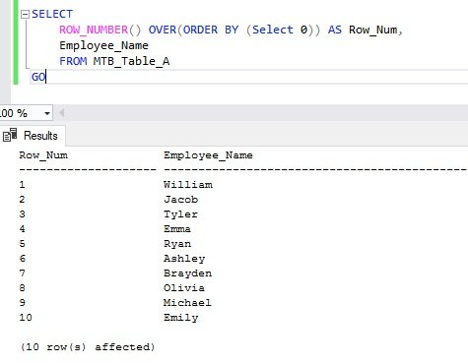The height and width of the screenshot is (364, 468).
Task: Click the Row_Num alias in the query
Action: 373,30
